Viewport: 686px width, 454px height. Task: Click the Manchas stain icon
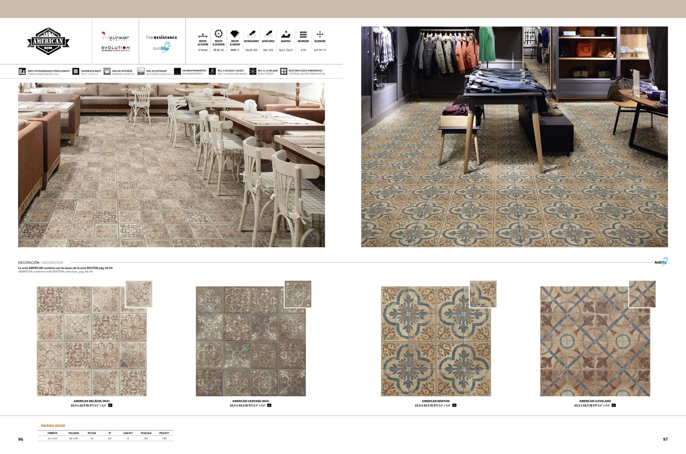point(285,34)
